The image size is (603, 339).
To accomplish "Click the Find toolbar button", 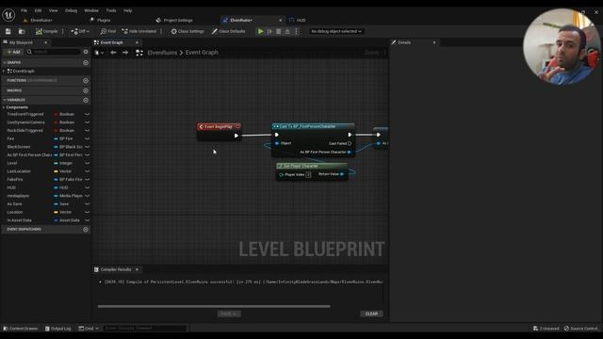I will (x=108, y=31).
